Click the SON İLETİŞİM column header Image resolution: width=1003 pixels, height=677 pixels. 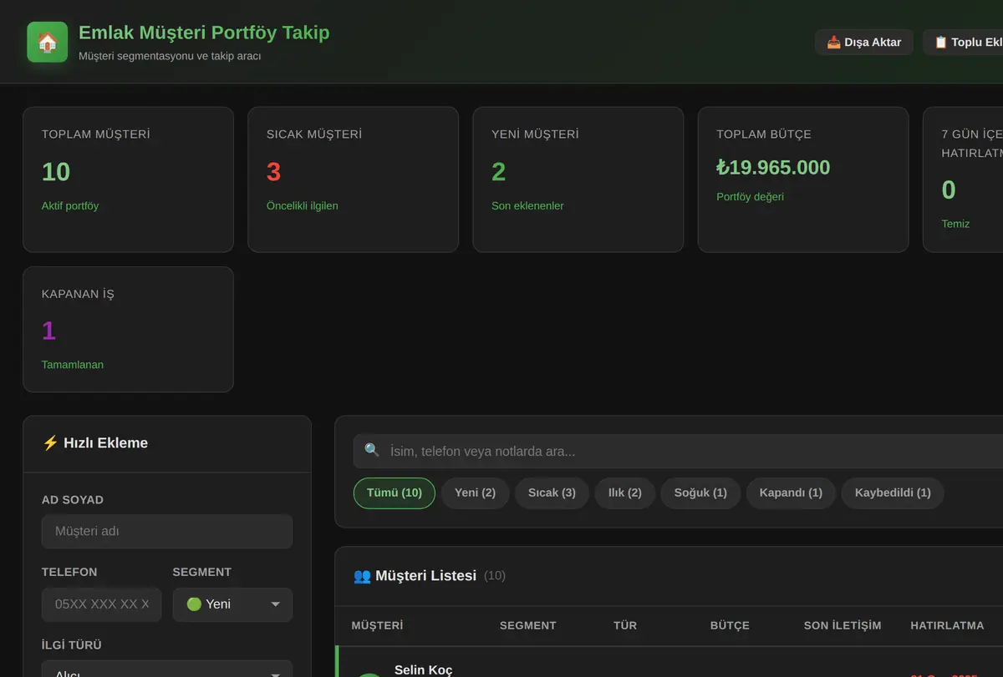pyautogui.click(x=843, y=625)
